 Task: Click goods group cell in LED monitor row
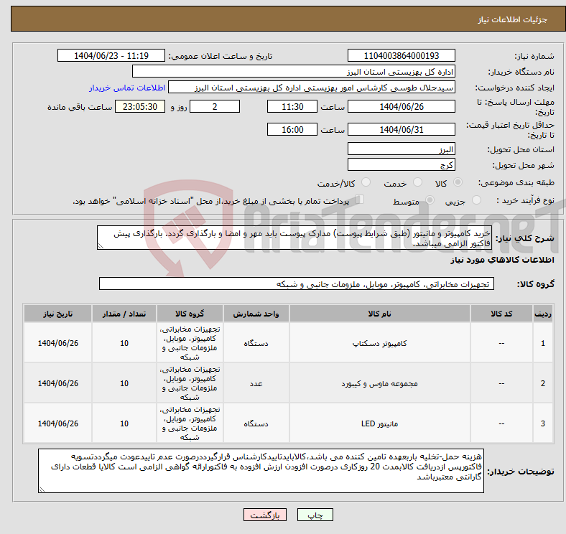[190, 423]
